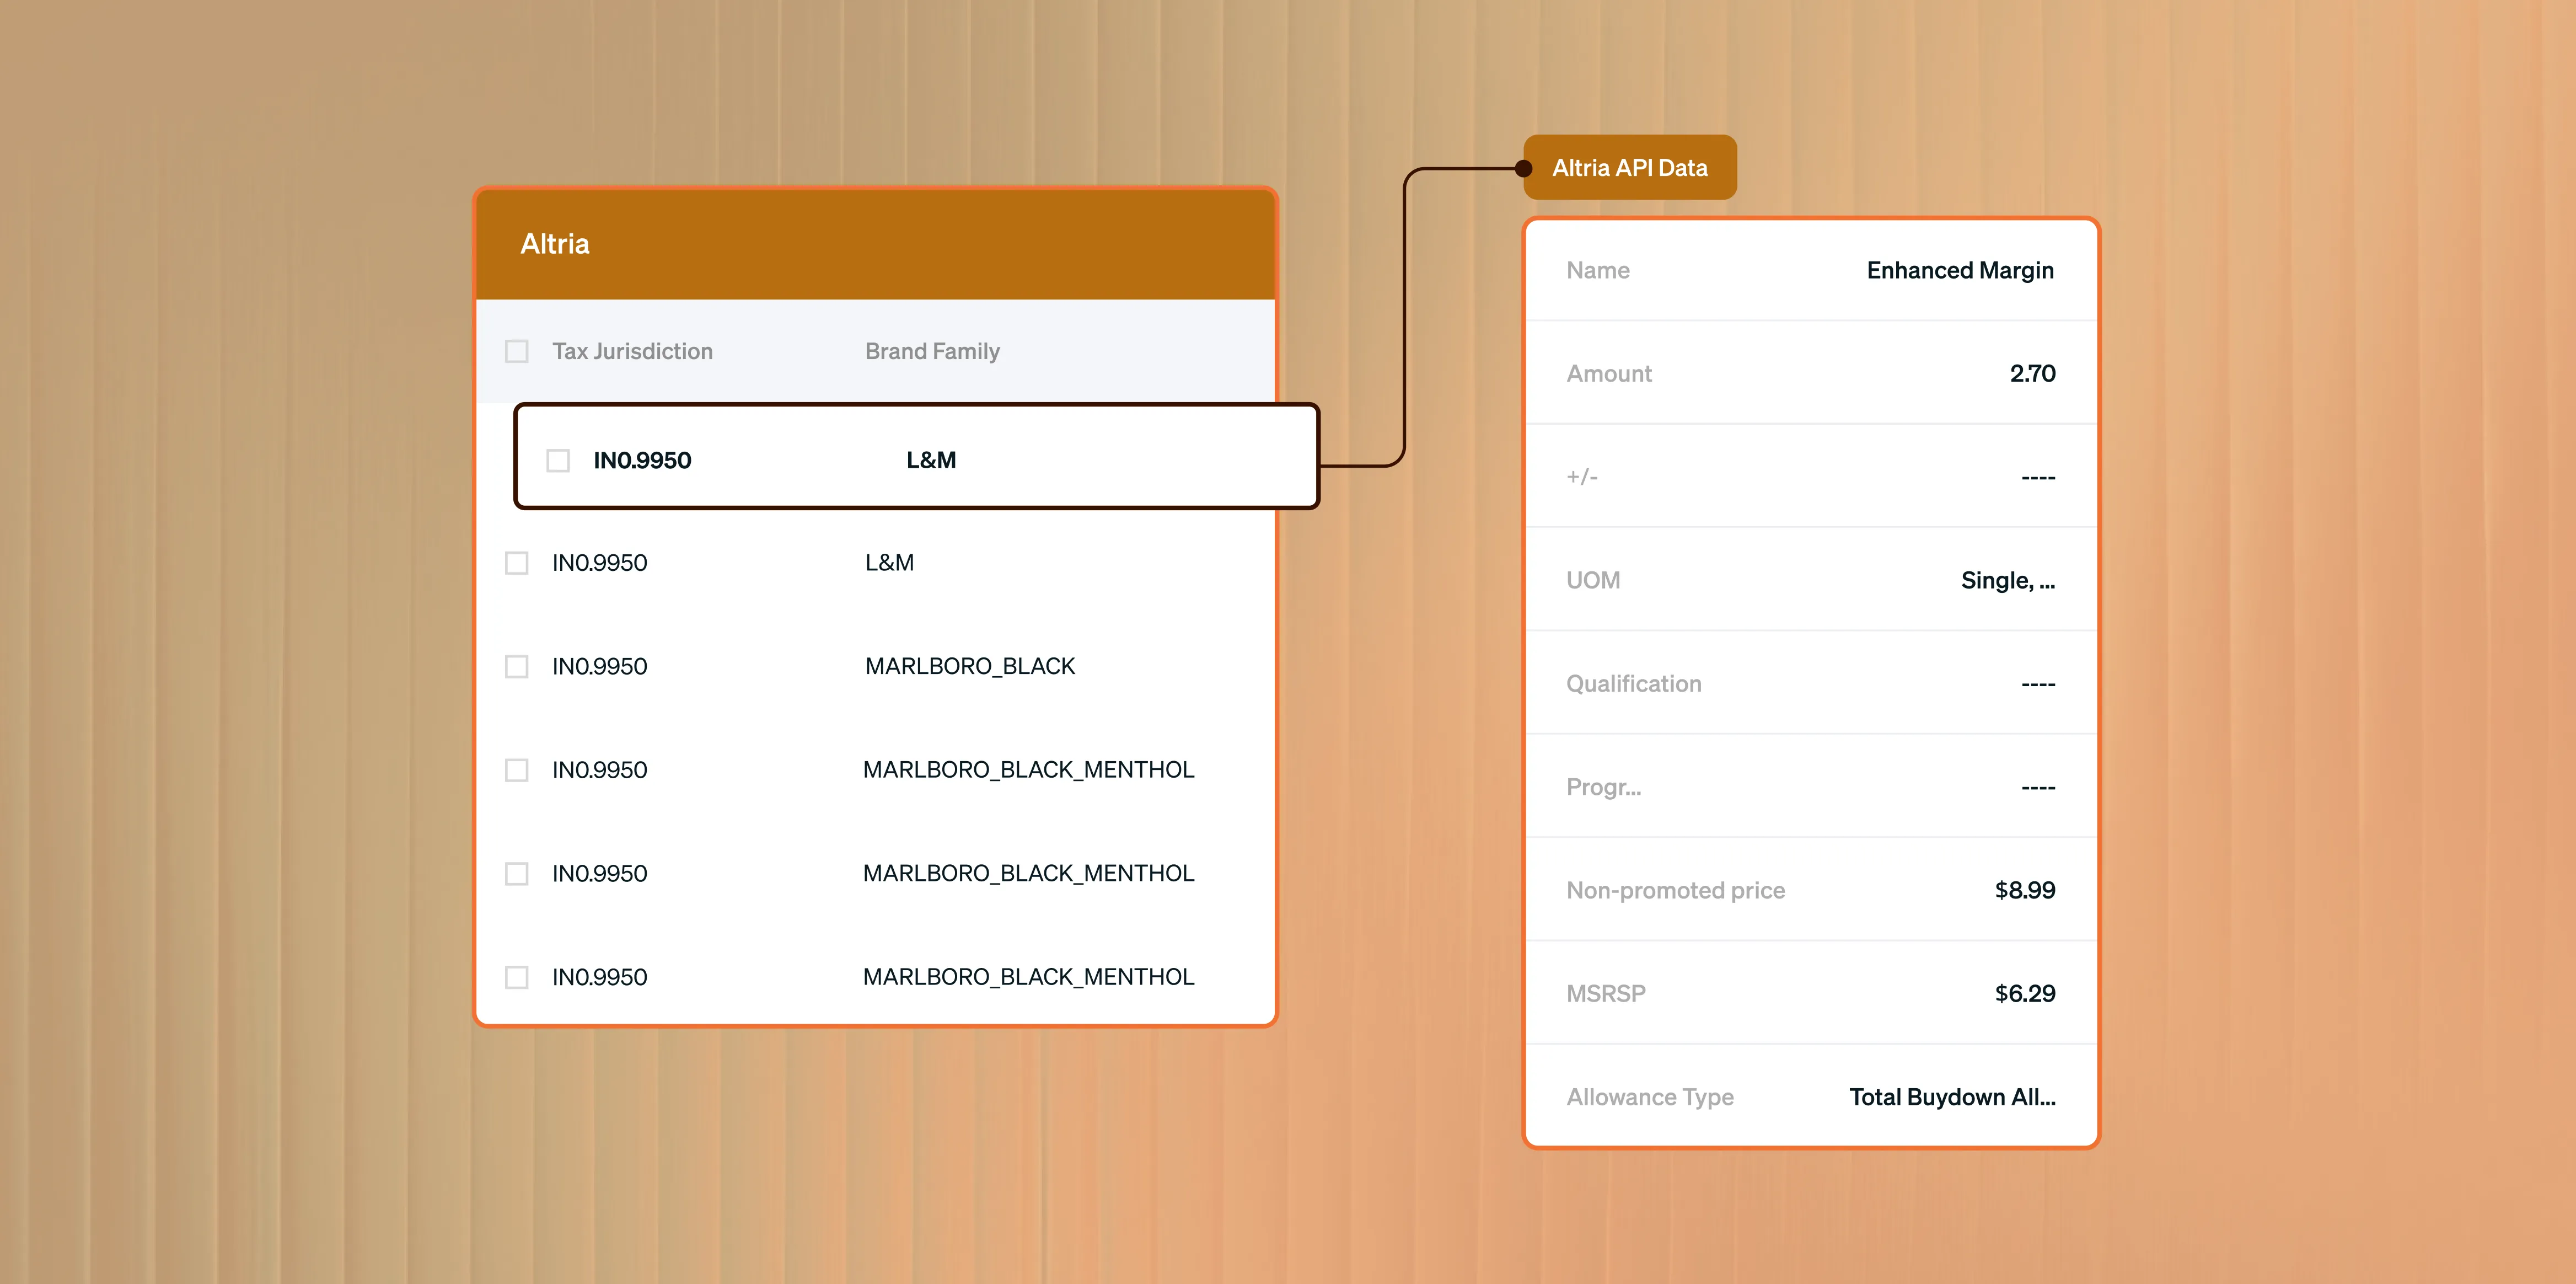The image size is (2576, 1284).
Task: Expand the truncated Total Buydown All... value
Action: [x=1951, y=1097]
